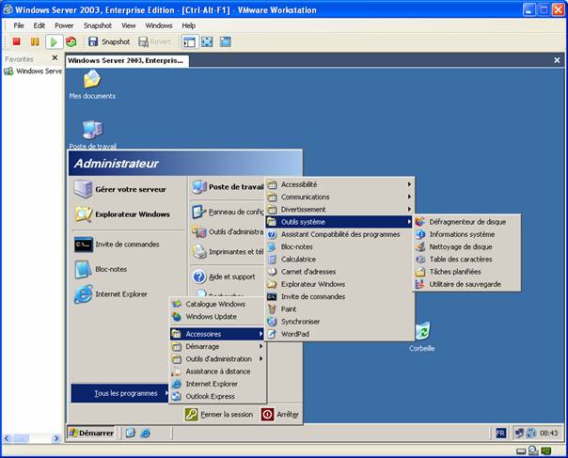Screen dimensions: 568x458
Task: Expand Tous les programmes
Action: (x=120, y=393)
